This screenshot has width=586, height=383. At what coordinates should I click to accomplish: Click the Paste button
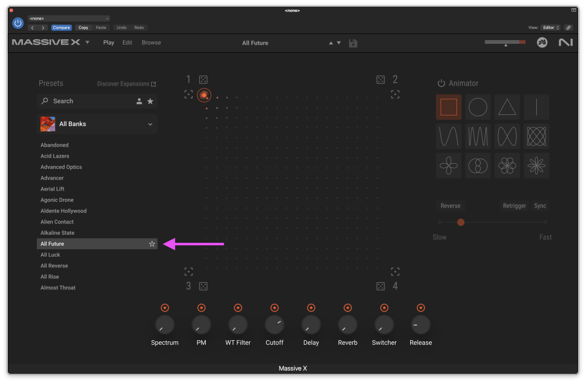[101, 28]
